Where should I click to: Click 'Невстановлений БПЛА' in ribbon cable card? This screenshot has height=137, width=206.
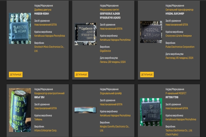[111, 104]
